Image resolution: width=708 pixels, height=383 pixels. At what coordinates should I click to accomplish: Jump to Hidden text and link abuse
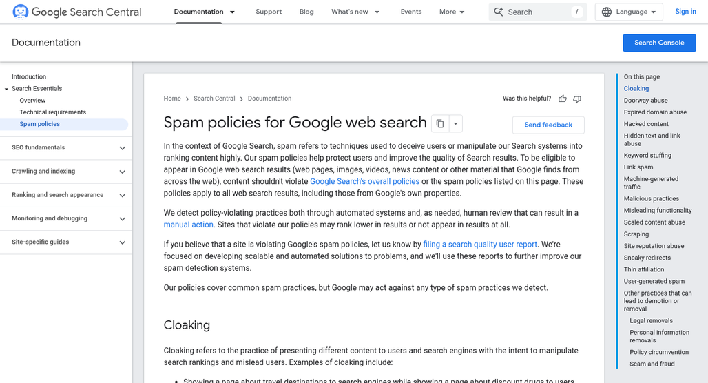[652, 140]
